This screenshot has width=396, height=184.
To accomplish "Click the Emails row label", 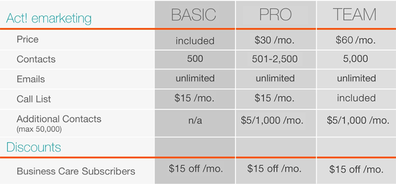I will pyautogui.click(x=31, y=79).
